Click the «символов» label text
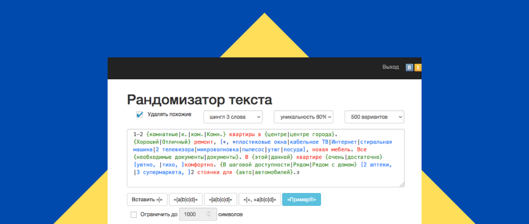529x224 pixels. pyautogui.click(x=230, y=214)
